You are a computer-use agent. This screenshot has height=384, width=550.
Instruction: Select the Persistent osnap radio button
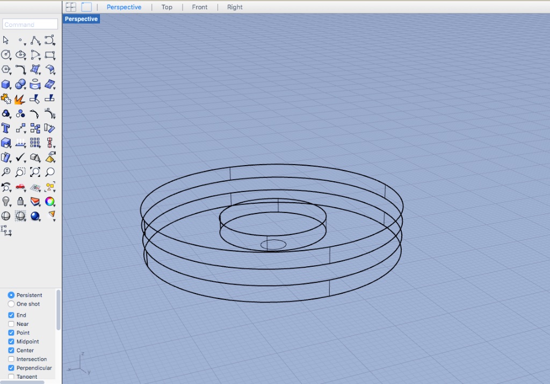coord(11,295)
